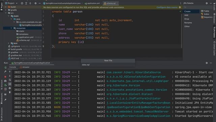Click the green inspection checkmark in editor

(x=180, y=12)
